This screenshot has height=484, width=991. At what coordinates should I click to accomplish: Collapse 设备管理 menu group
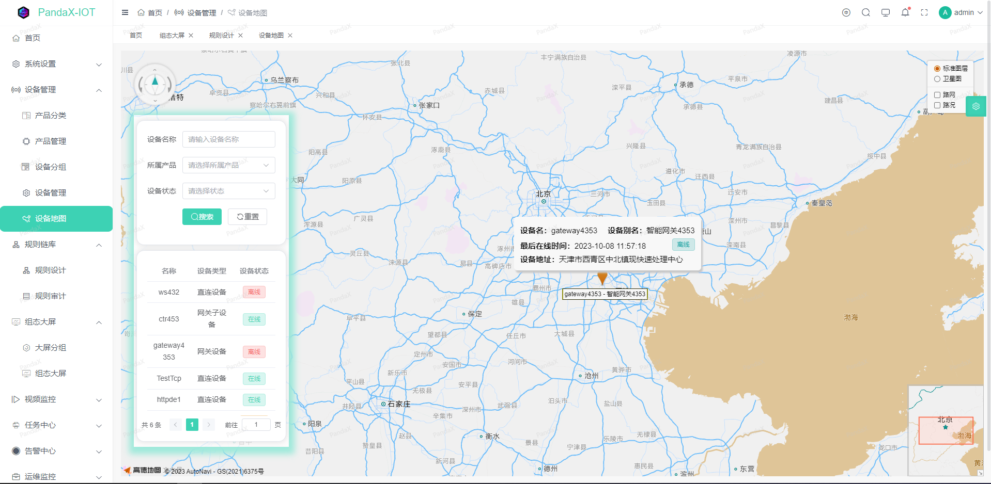click(56, 90)
